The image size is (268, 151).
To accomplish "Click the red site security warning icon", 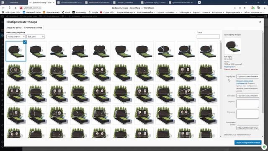I will click(21, 8).
